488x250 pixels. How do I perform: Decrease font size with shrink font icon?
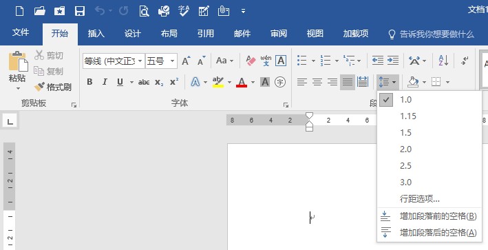[x=202, y=61]
